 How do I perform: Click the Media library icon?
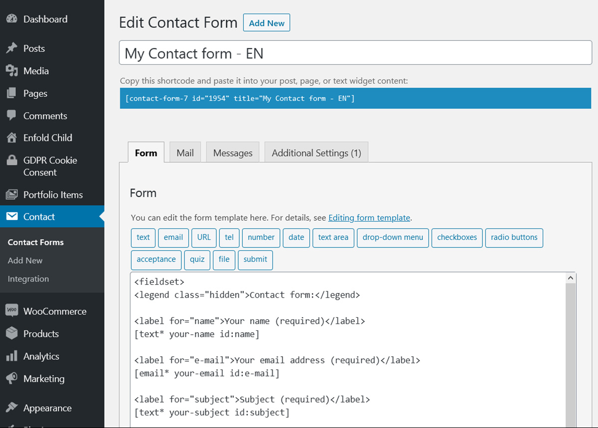click(x=11, y=71)
